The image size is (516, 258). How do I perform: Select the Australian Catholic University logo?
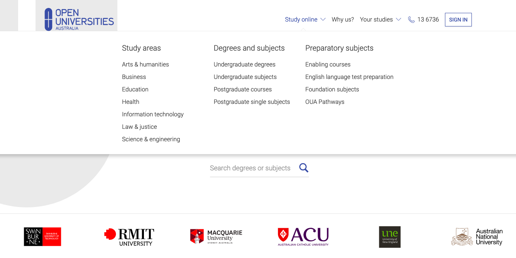coord(303,237)
